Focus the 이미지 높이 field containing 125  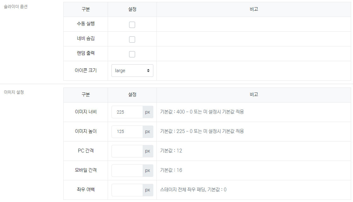pos(127,131)
